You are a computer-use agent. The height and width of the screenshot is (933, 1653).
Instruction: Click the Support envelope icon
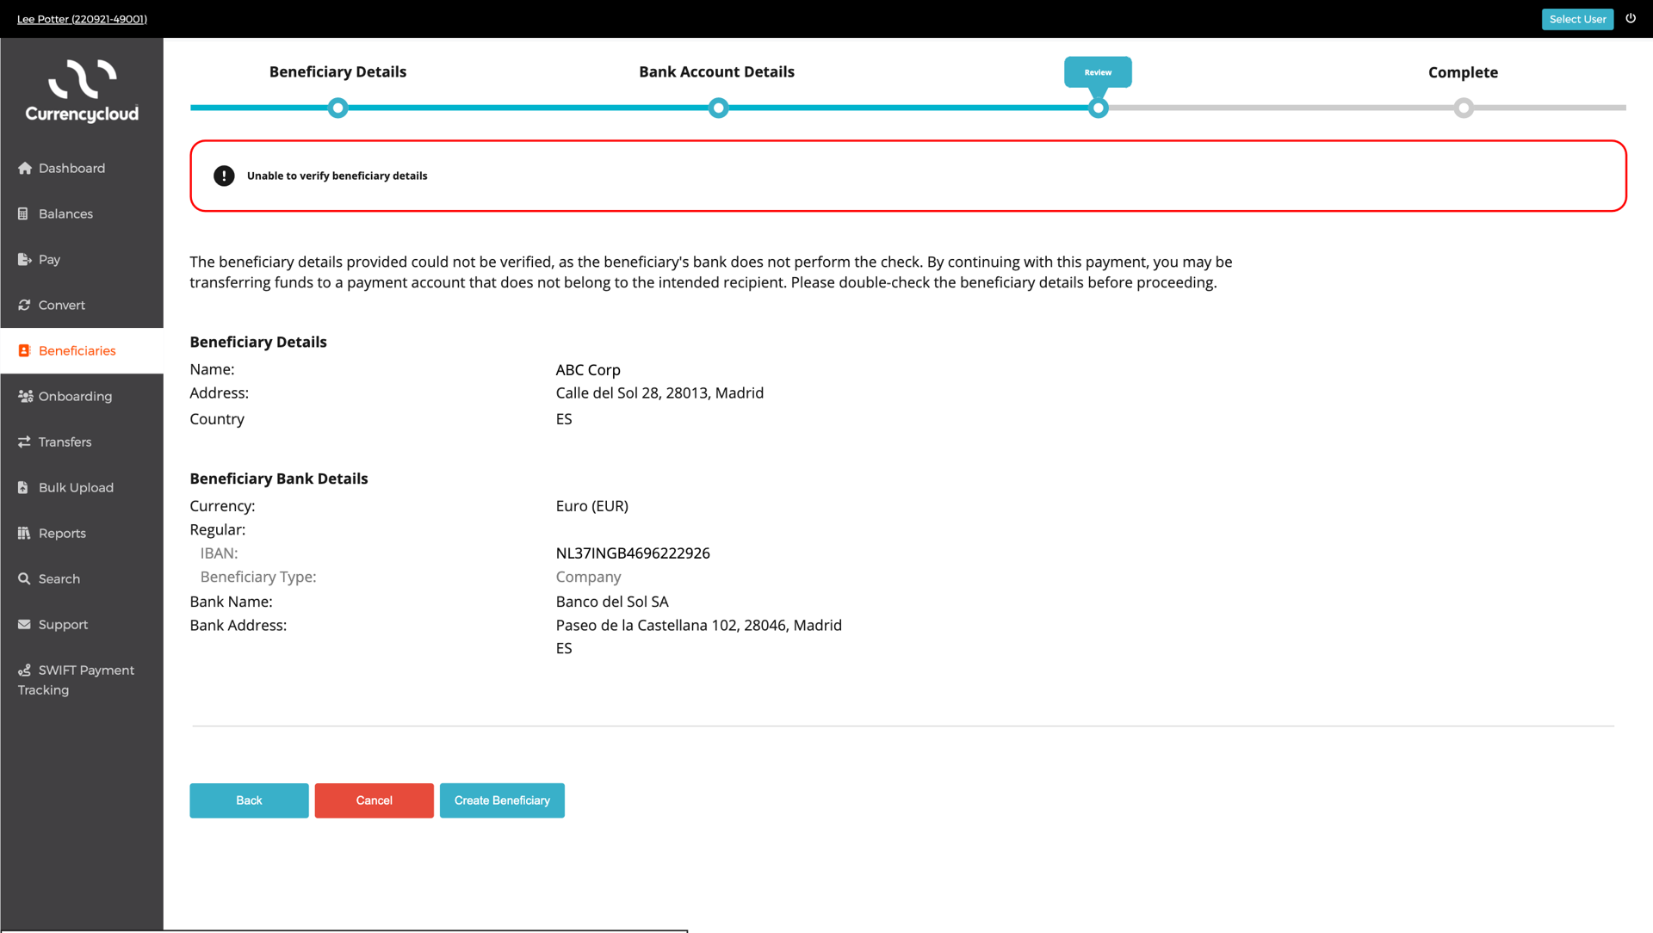pyautogui.click(x=24, y=624)
